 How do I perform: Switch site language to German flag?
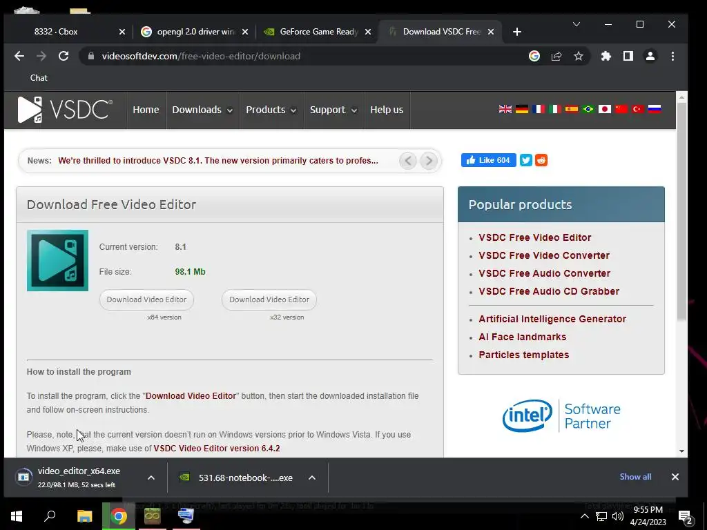522,109
